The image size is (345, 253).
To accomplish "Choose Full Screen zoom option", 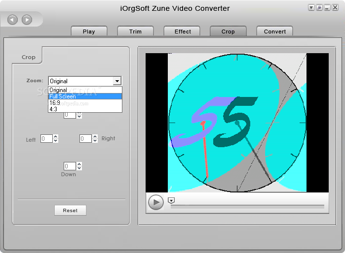I will (x=85, y=96).
